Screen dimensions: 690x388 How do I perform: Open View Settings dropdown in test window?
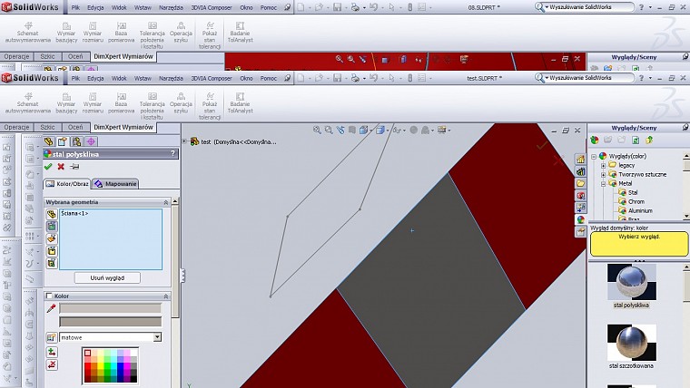(x=443, y=130)
